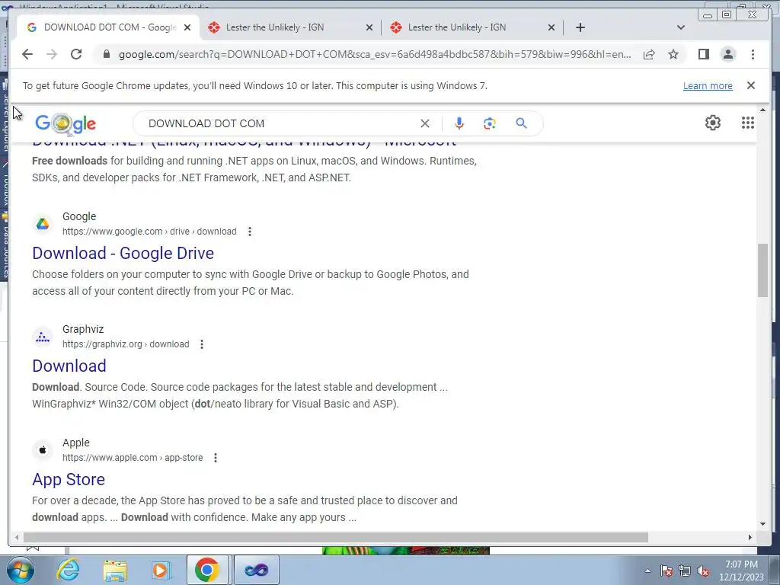
Task: Open Download - Google Drive result
Action: coord(123,253)
